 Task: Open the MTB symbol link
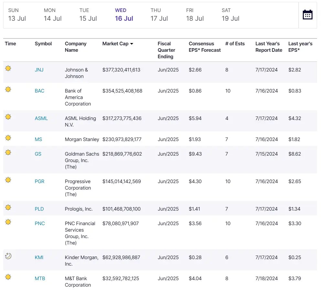tap(40, 279)
